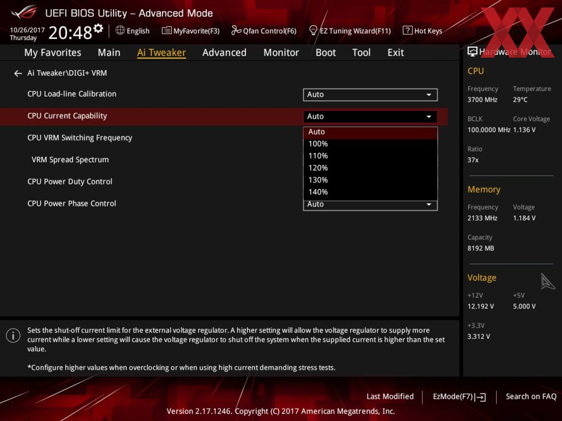
Task: Click CPU frequency value 3700 MHz
Action: (482, 99)
